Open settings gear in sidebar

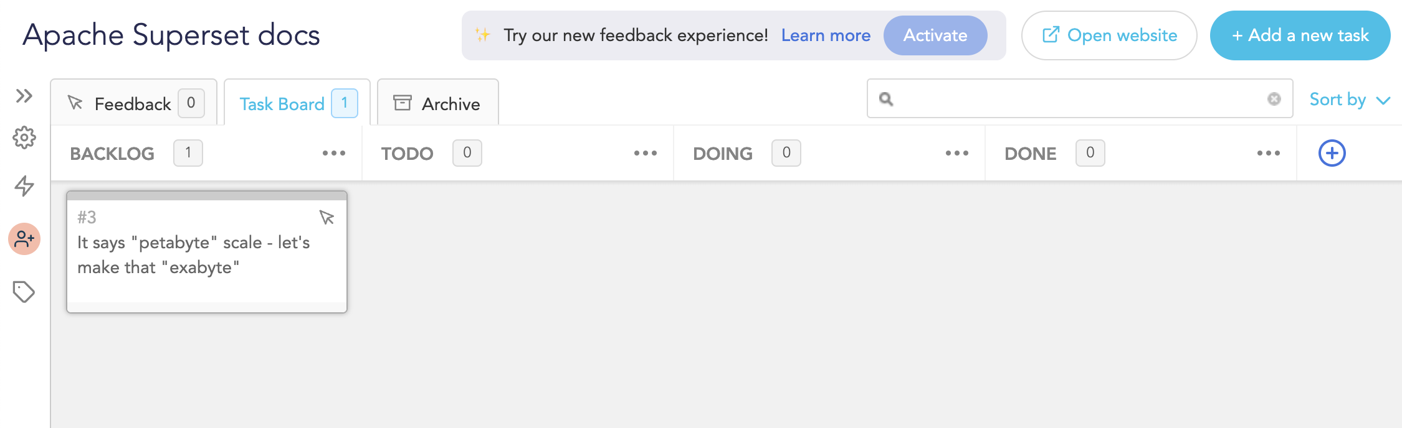pyautogui.click(x=24, y=137)
